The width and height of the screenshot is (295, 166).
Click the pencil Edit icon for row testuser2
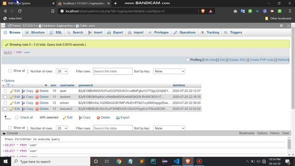coord(12,109)
